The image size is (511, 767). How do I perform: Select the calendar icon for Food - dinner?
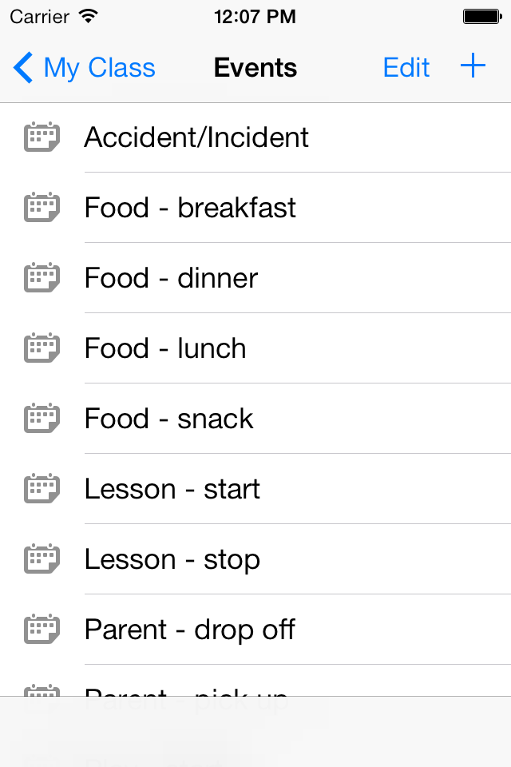click(42, 277)
